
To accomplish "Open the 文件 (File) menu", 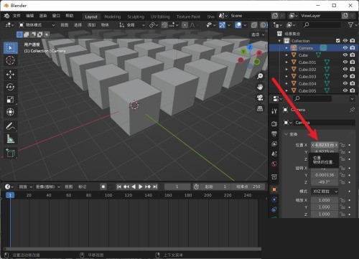I will pos(17,16).
